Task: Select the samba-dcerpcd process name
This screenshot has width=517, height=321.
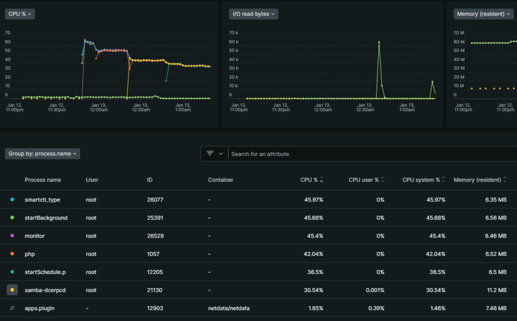Action: [x=45, y=290]
